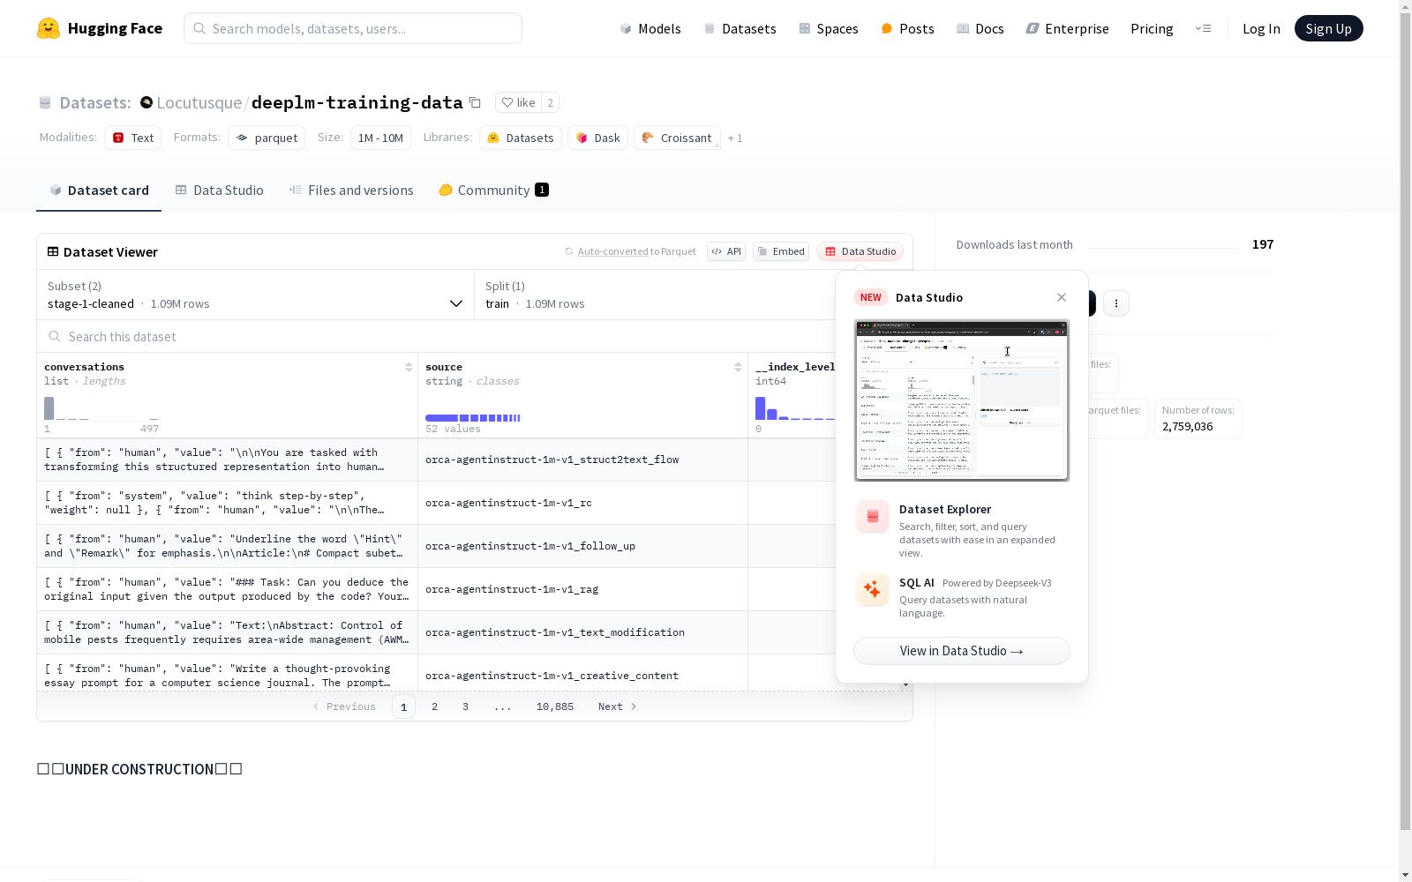Open the API button in Dataset Viewer
Viewport: 1412px width, 882px height.
[726, 251]
